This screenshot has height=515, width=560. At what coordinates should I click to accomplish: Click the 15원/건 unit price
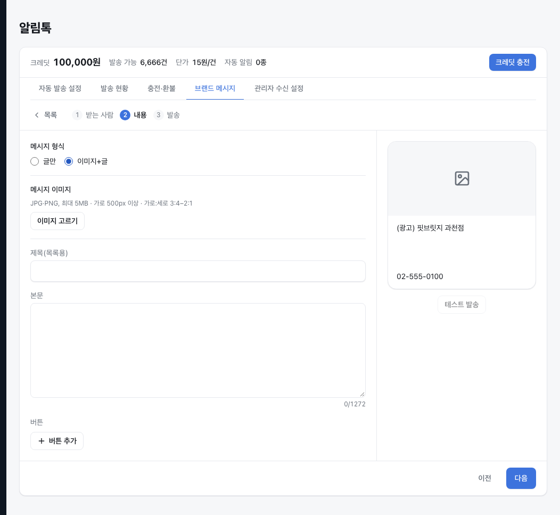click(x=204, y=62)
